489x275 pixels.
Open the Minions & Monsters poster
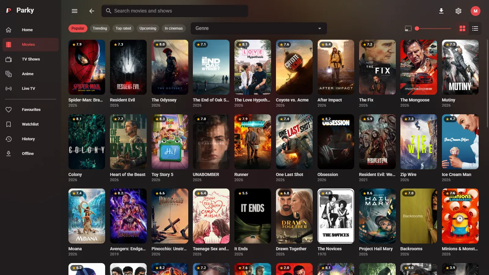coord(460,216)
